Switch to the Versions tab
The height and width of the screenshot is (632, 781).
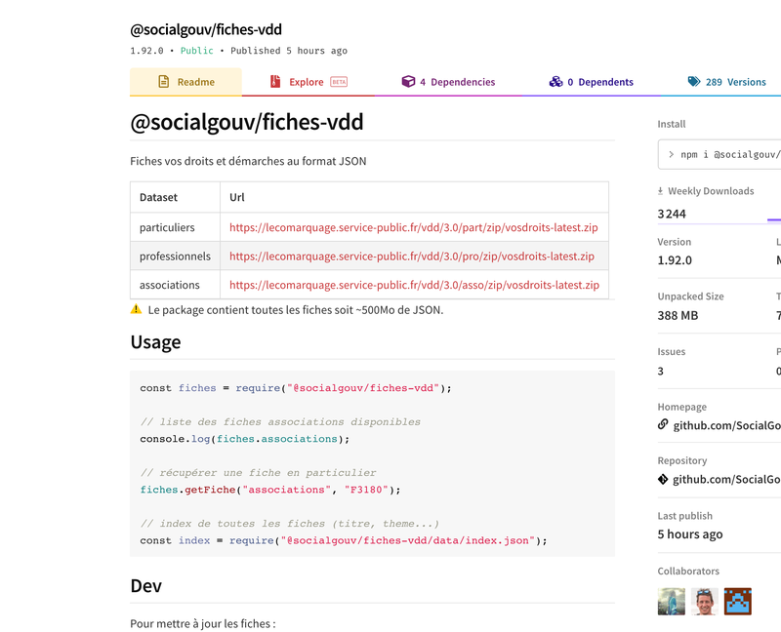[x=735, y=82]
